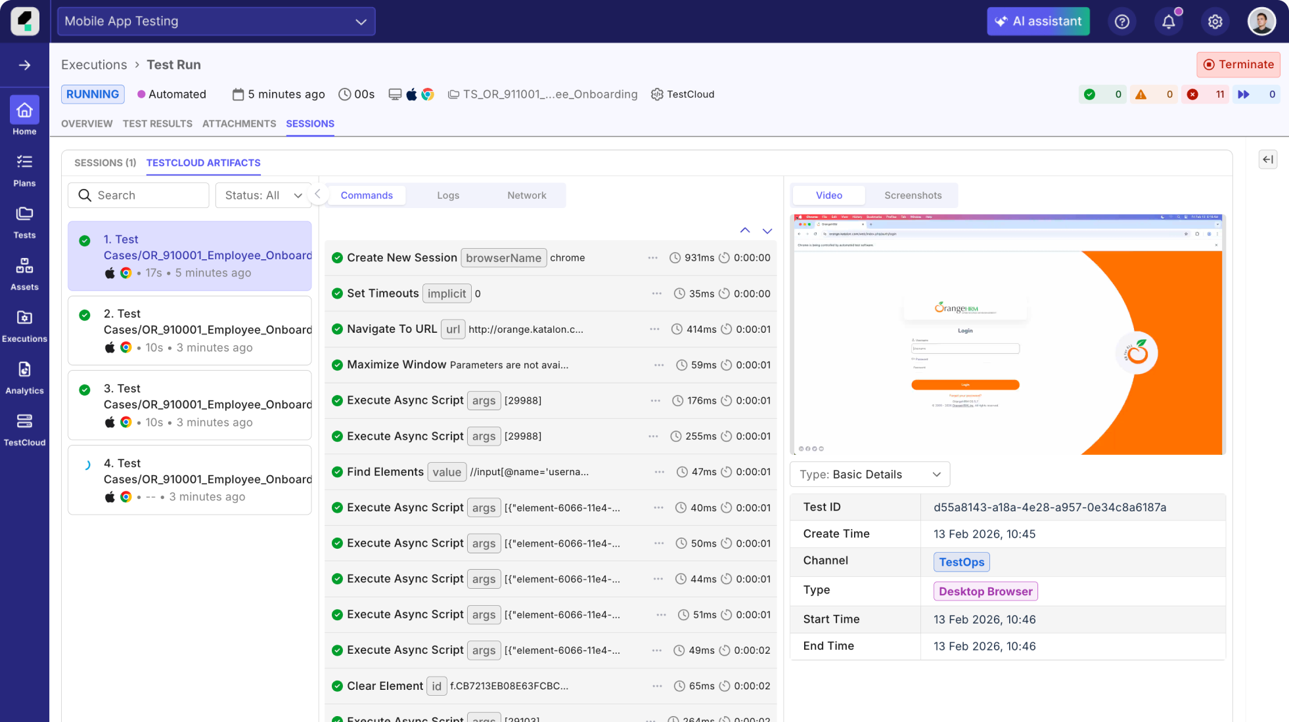The width and height of the screenshot is (1289, 722).
Task: Open the AI assistant
Action: pos(1038,21)
